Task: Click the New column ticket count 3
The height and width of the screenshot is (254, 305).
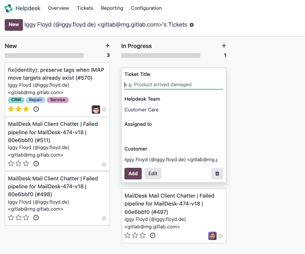Action: tap(108, 55)
